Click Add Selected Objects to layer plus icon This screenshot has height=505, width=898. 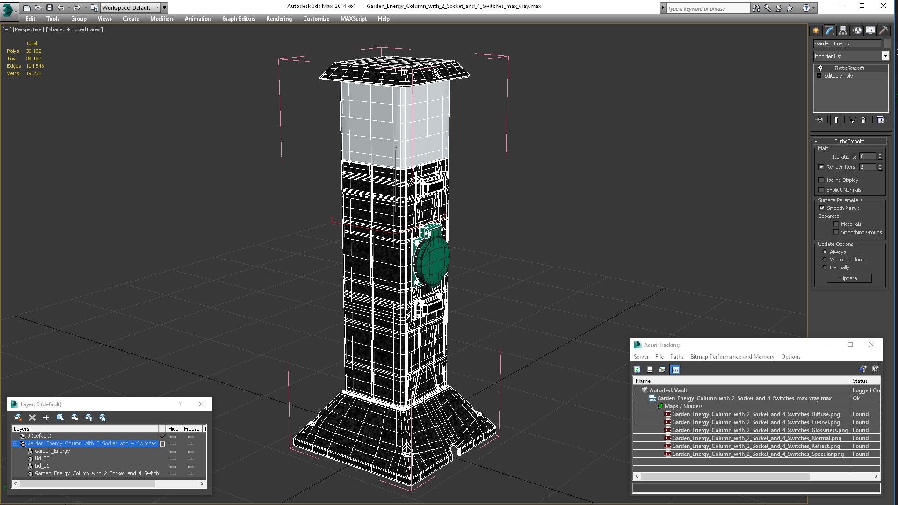46,418
